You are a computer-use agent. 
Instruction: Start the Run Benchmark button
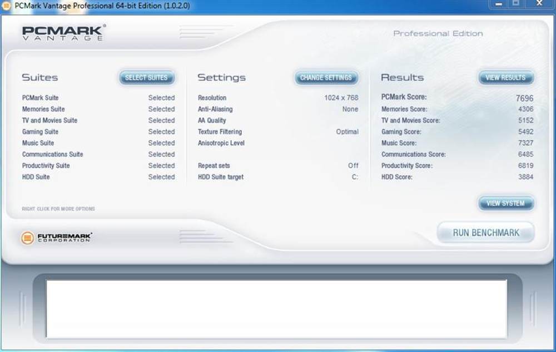click(486, 233)
